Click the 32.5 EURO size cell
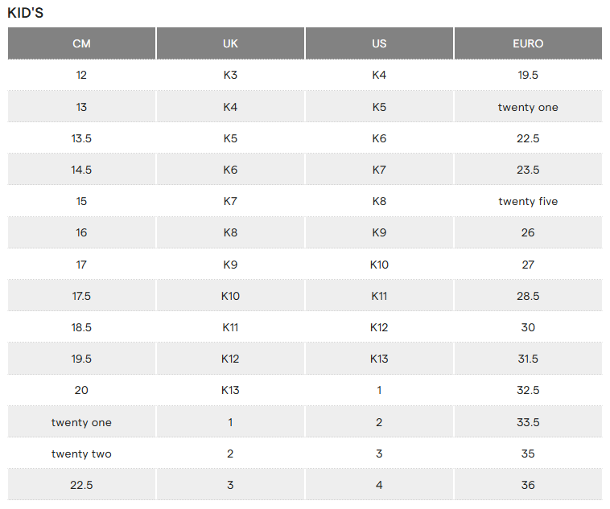The width and height of the screenshot is (610, 509). pos(528,390)
